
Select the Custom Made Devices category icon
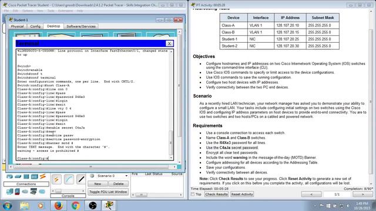click(33, 192)
